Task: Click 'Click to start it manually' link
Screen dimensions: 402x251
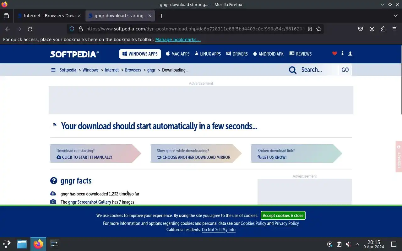Action: [84, 157]
